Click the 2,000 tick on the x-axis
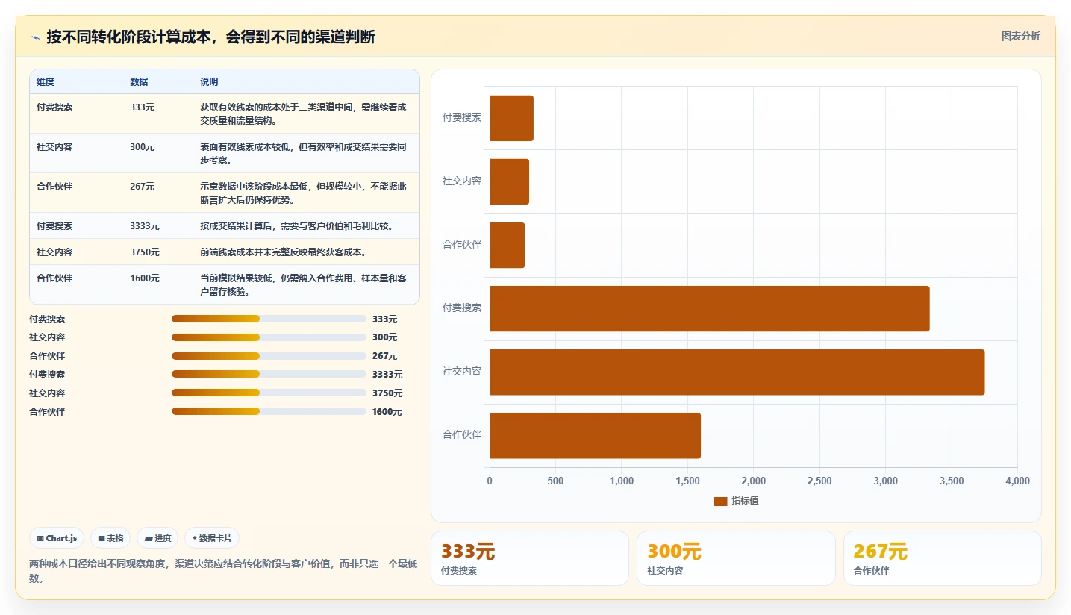The image size is (1071, 615). coord(753,481)
